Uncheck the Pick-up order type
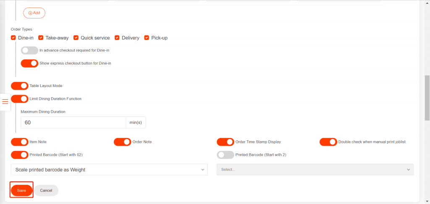Screen dimensions: 430x204 pos(147,38)
